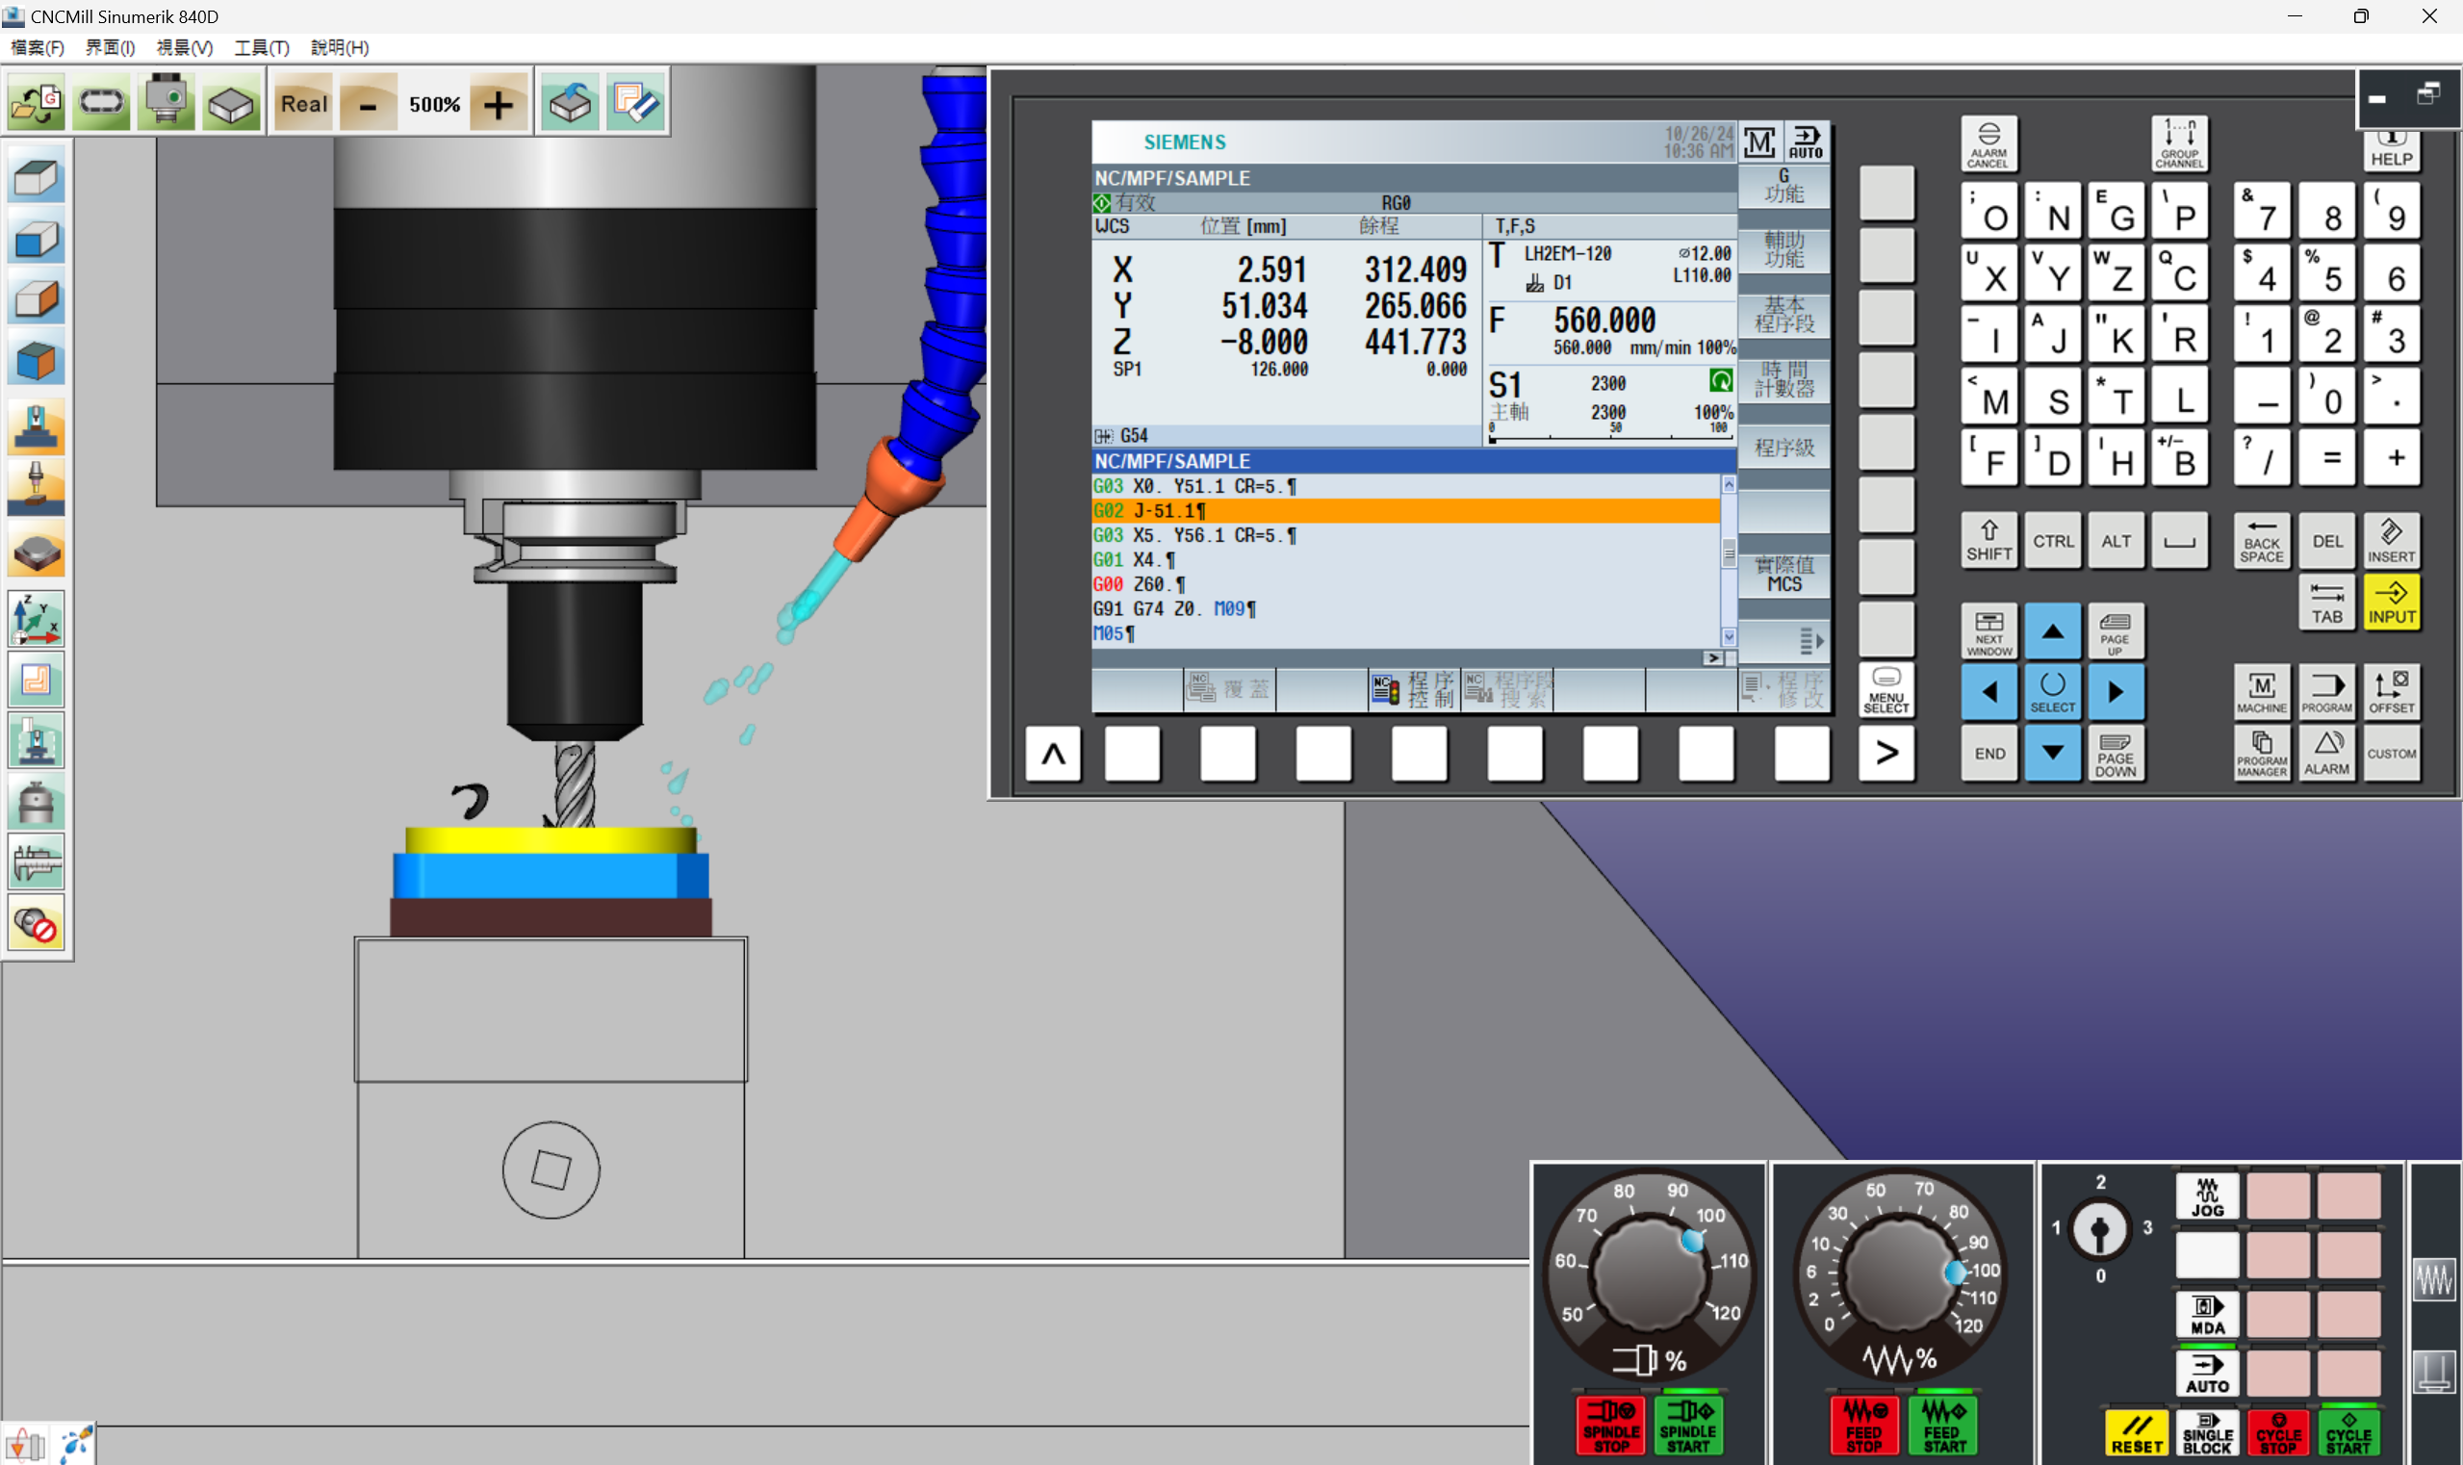The image size is (2463, 1465).
Task: Open 工具(T) menu
Action: click(x=262, y=47)
